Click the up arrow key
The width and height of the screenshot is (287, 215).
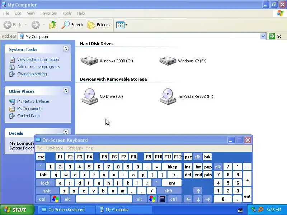coord(198,191)
